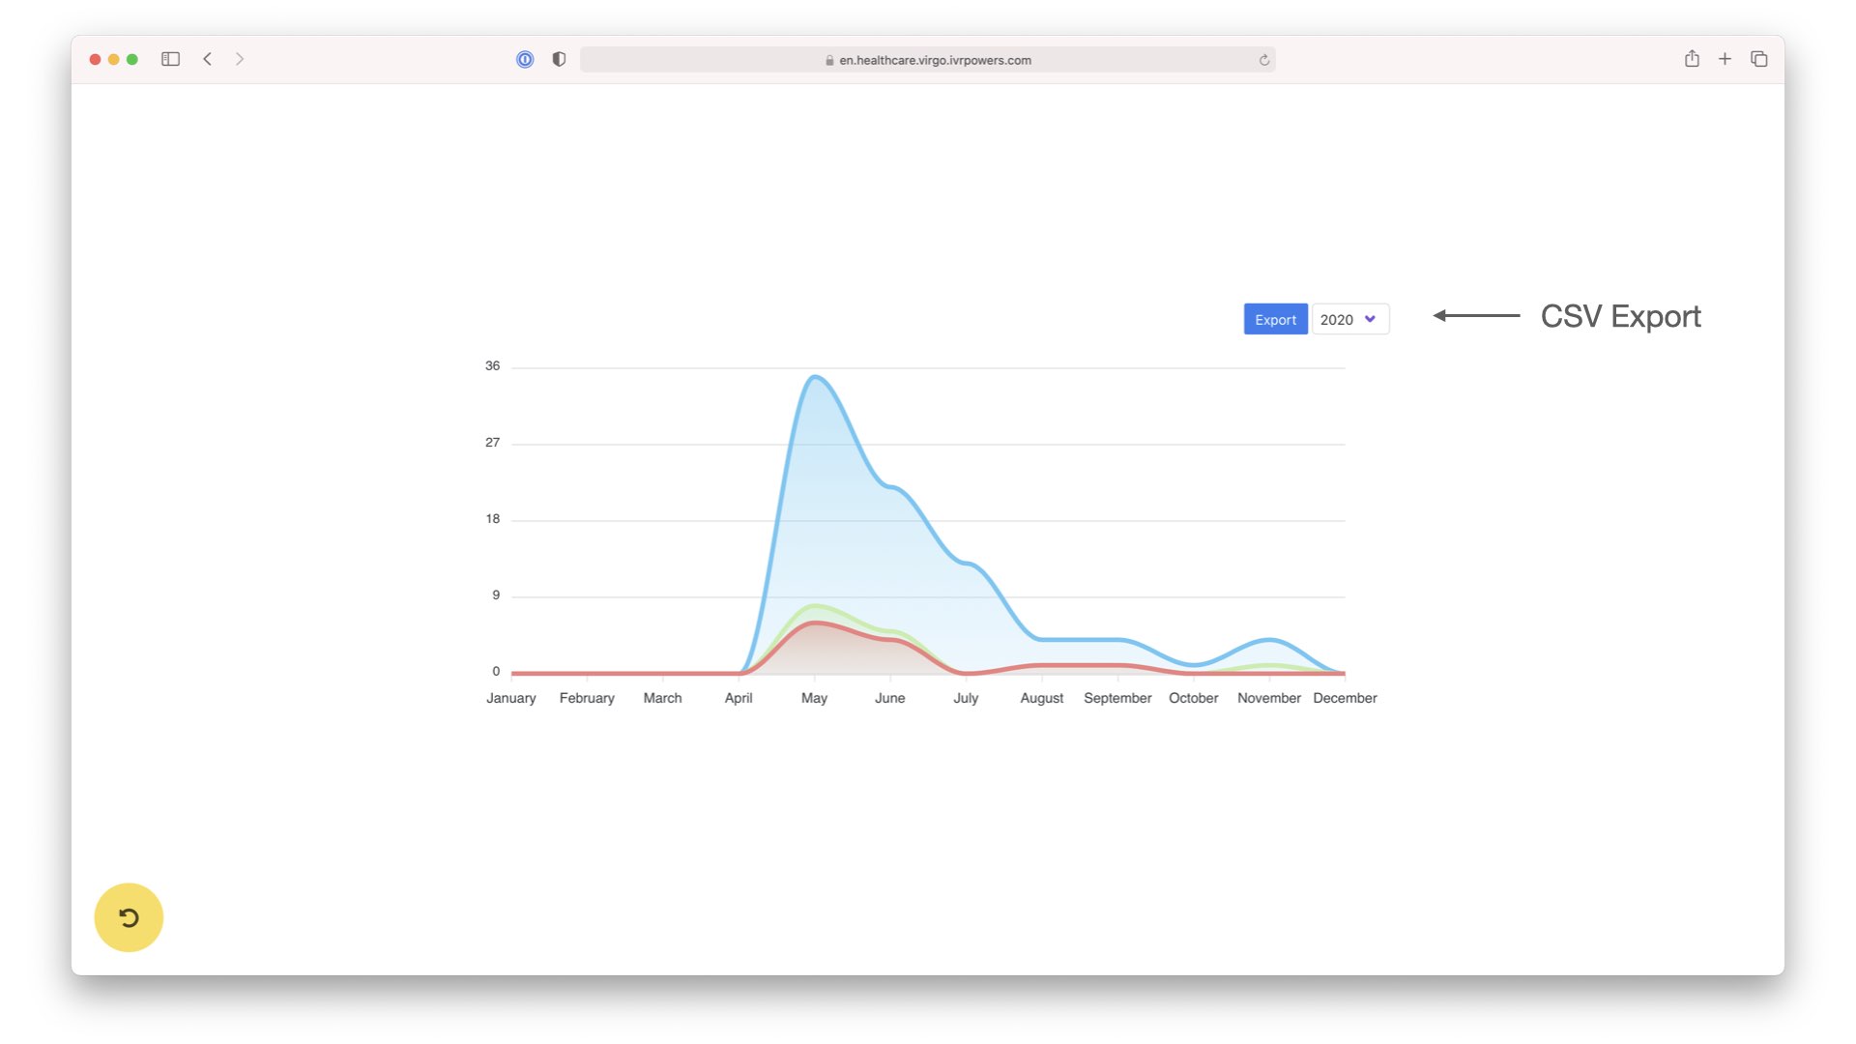The width and height of the screenshot is (1856, 1044).
Task: Go back to the previous page
Action: pyautogui.click(x=207, y=59)
